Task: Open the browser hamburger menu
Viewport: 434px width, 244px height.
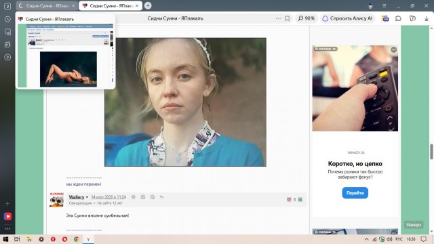Action: [x=384, y=5]
